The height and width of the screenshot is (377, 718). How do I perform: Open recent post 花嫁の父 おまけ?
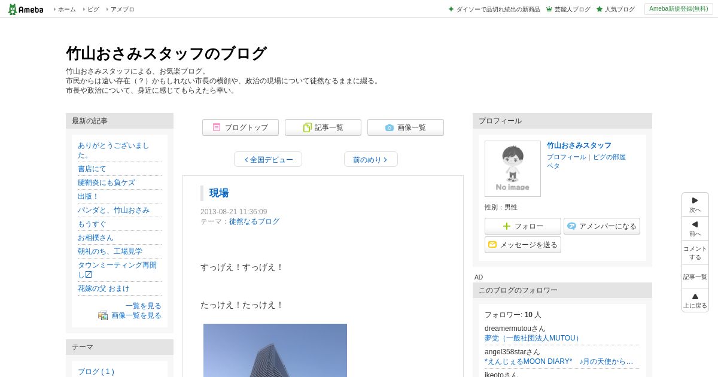104,288
